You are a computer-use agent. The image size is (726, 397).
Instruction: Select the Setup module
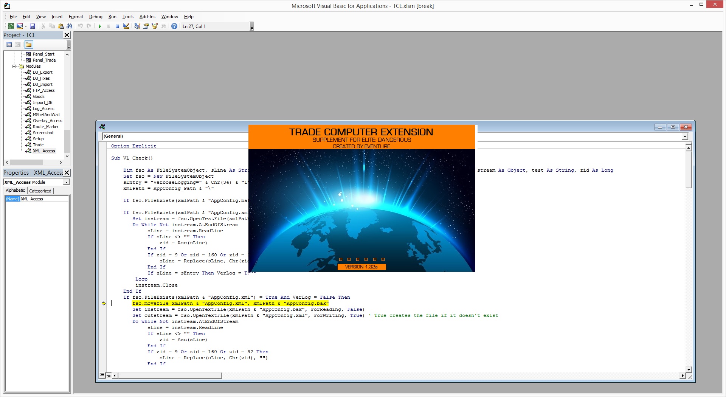pos(38,139)
